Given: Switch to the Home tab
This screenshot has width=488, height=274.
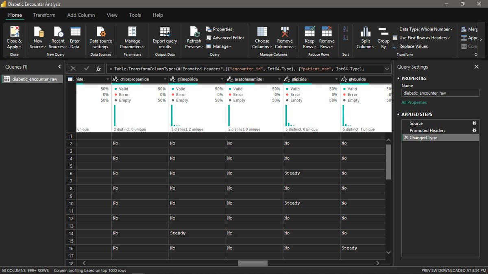Looking at the screenshot, I should tap(15, 15).
